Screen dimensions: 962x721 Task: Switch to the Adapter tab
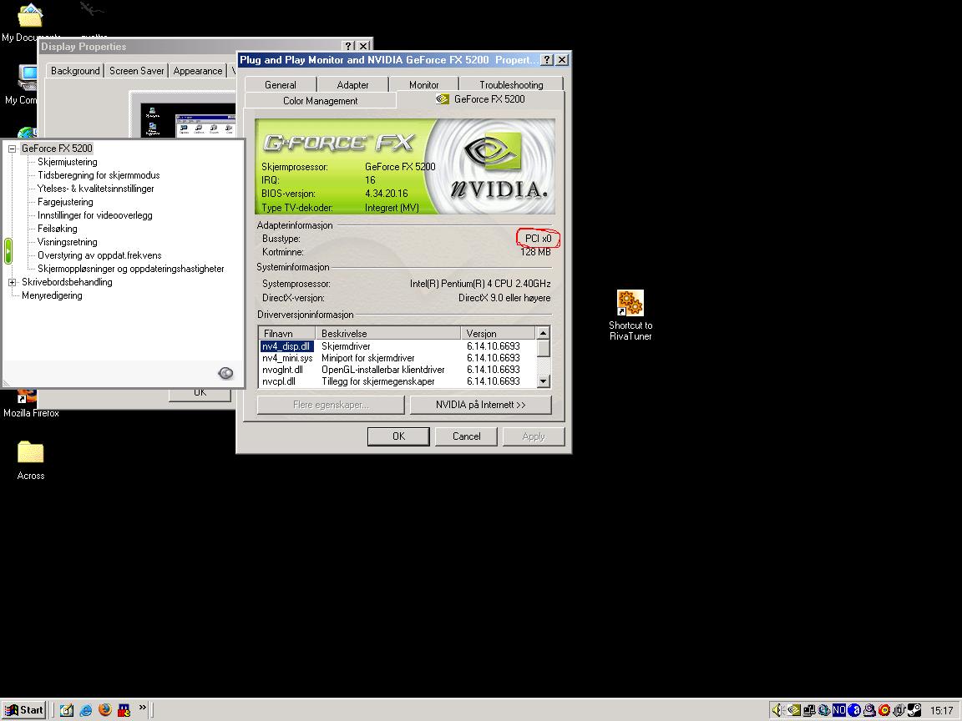352,84
